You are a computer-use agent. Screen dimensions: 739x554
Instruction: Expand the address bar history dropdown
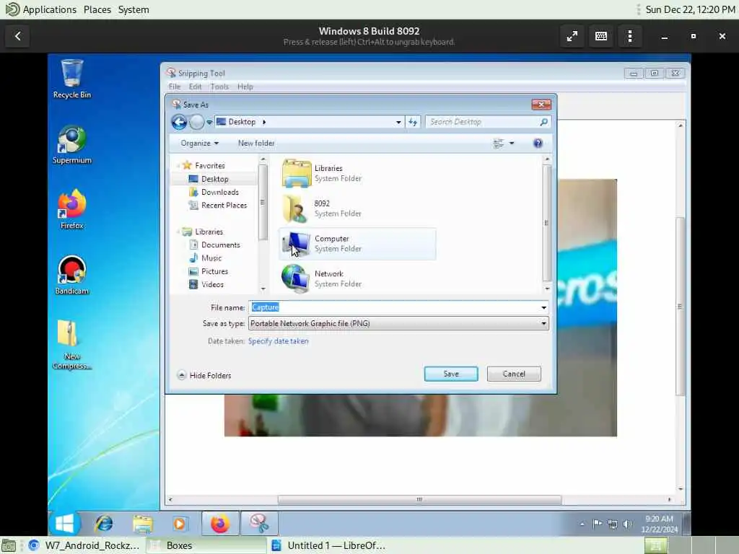click(398, 122)
